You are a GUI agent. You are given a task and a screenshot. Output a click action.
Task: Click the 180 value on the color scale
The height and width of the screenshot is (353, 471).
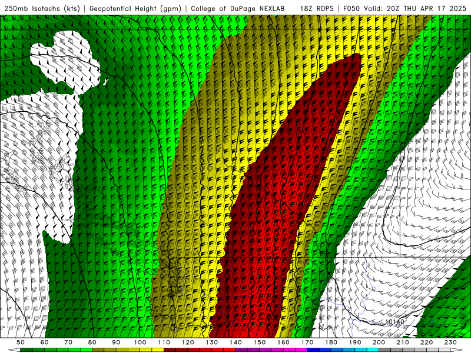(x=331, y=342)
